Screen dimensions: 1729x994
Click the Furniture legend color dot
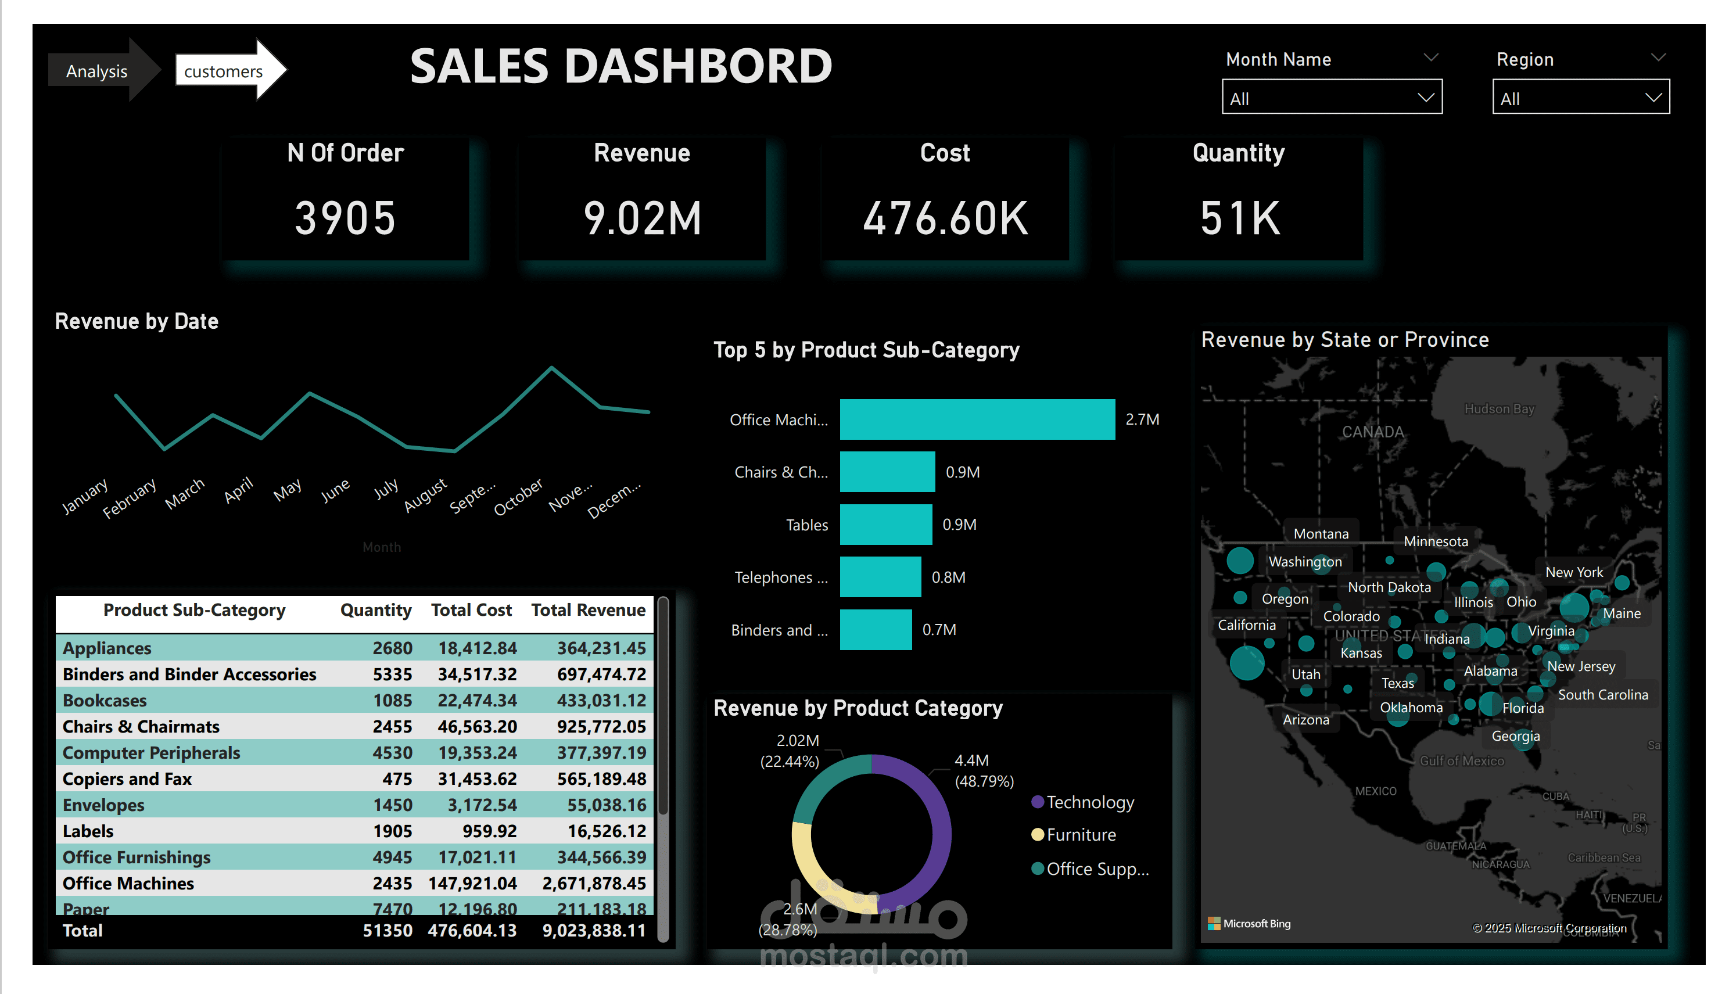tap(1037, 835)
